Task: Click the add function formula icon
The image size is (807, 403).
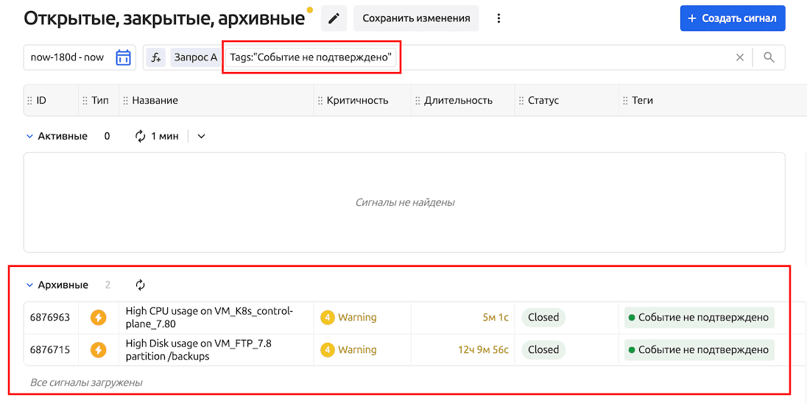Action: pyautogui.click(x=155, y=57)
